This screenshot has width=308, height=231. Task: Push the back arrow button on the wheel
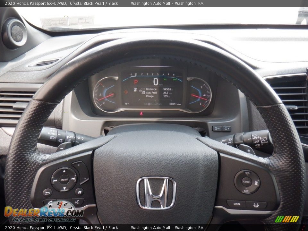[47, 193]
